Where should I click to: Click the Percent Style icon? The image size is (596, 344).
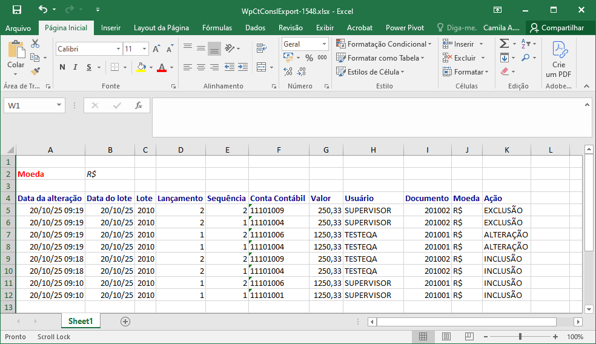click(309, 58)
